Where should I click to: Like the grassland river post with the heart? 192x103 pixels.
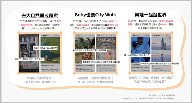click(49, 71)
